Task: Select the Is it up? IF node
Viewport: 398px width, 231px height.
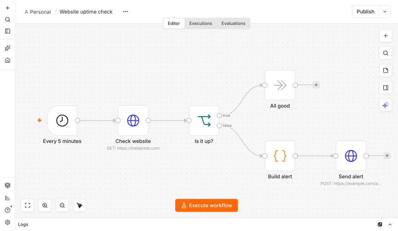Action: pos(204,121)
